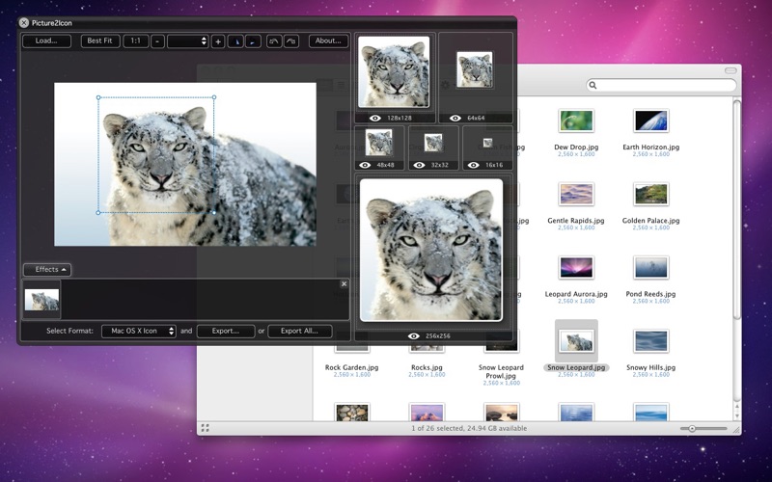Click the flip vertical icon
The width and height of the screenshot is (772, 482).
253,41
